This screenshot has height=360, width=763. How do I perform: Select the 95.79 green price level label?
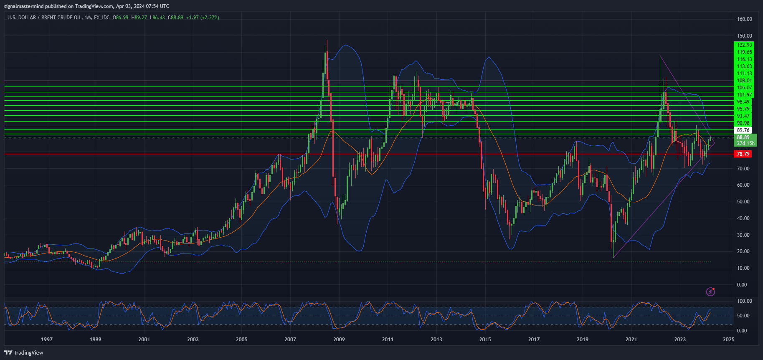click(743, 109)
